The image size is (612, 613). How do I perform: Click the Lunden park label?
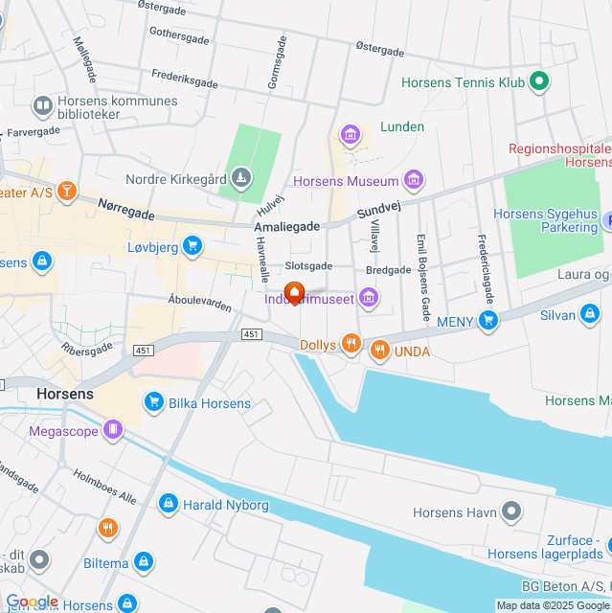[x=402, y=126]
